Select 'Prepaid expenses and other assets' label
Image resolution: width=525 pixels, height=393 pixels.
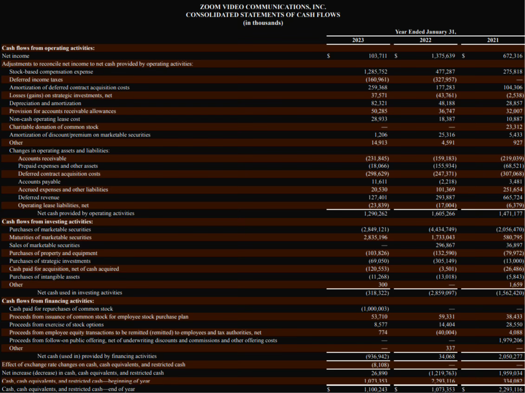click(x=58, y=166)
